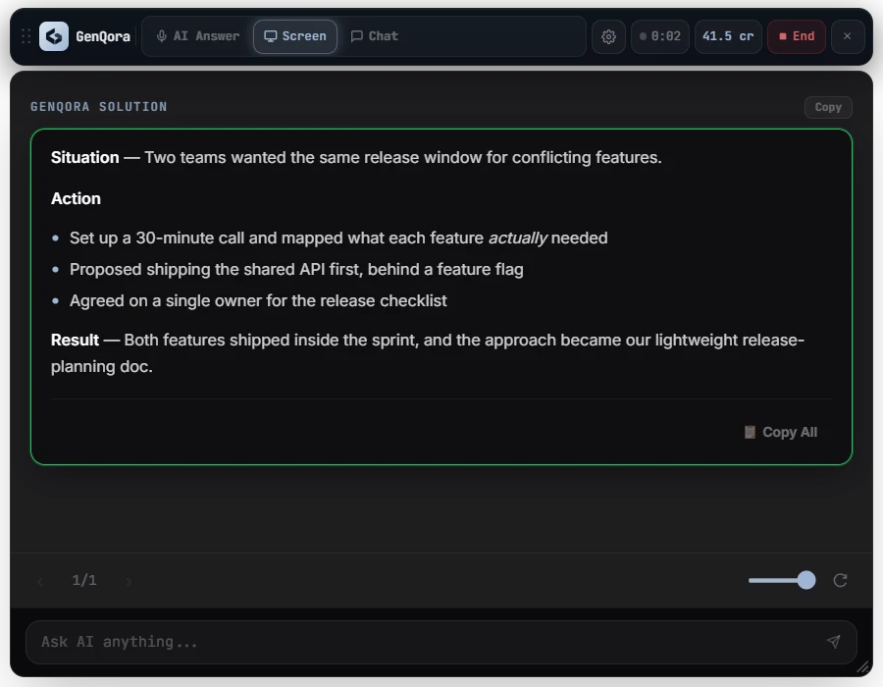Focus the Ask AI anything input field

pyautogui.click(x=441, y=642)
